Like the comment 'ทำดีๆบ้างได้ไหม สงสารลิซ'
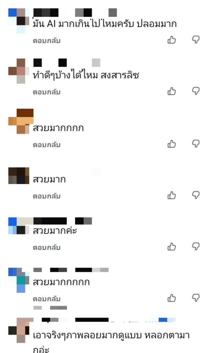The width and height of the screenshot is (209, 353). click(x=172, y=91)
